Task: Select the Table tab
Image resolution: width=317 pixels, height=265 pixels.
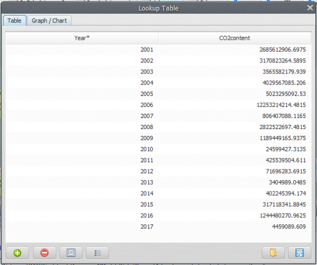Action: pyautogui.click(x=14, y=21)
